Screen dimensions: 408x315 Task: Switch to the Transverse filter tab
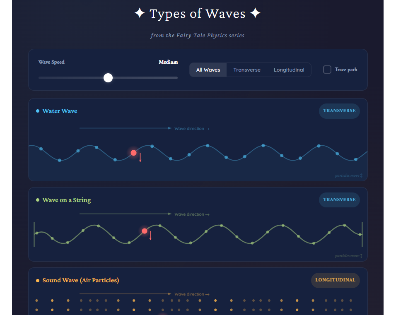point(246,70)
